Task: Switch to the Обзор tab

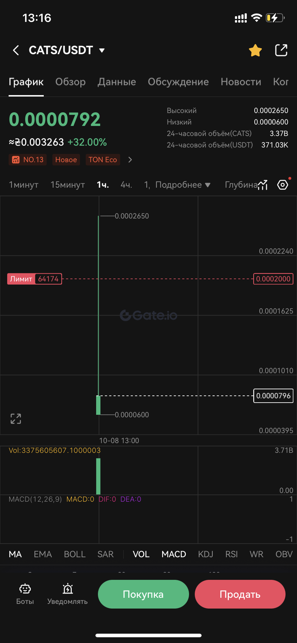Action: 70,82
